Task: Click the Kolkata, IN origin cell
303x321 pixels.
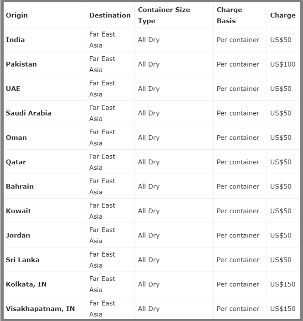Action: 26,284
